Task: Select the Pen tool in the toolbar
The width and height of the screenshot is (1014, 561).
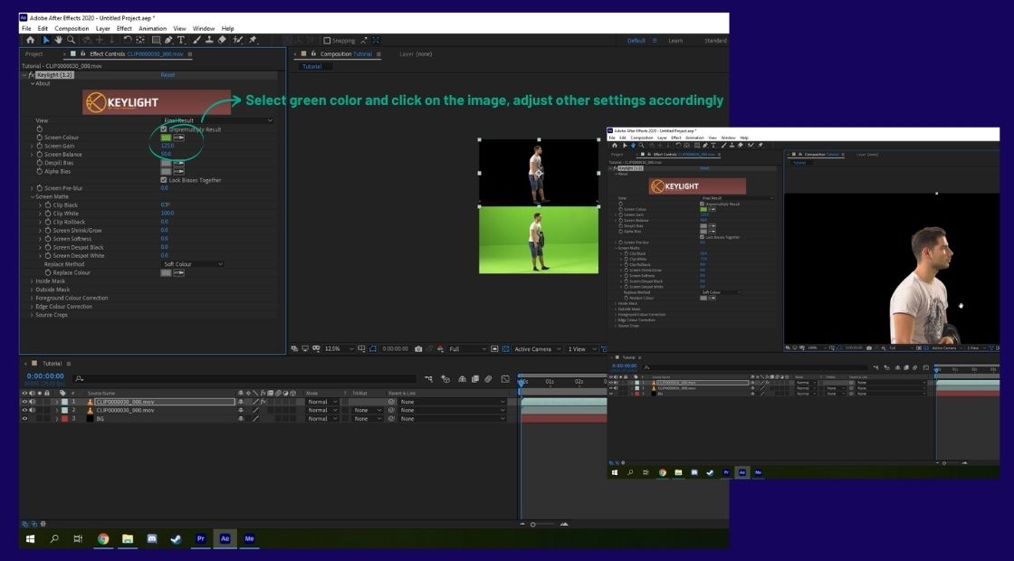Action: click(167, 40)
